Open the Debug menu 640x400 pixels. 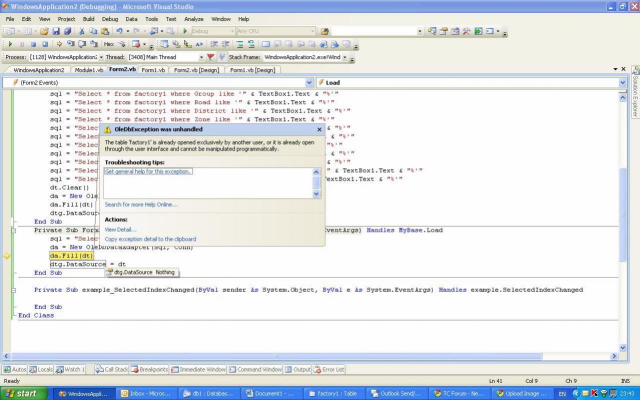(x=109, y=19)
